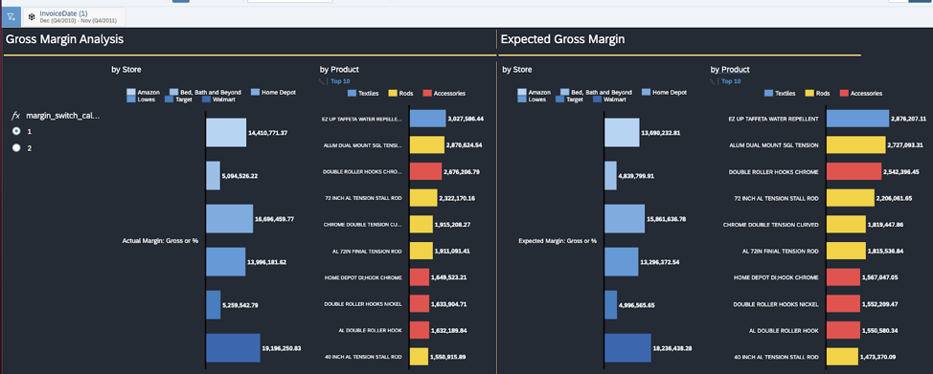
Task: Select the store bar valued 5,259,542.79
Action: [x=214, y=305]
